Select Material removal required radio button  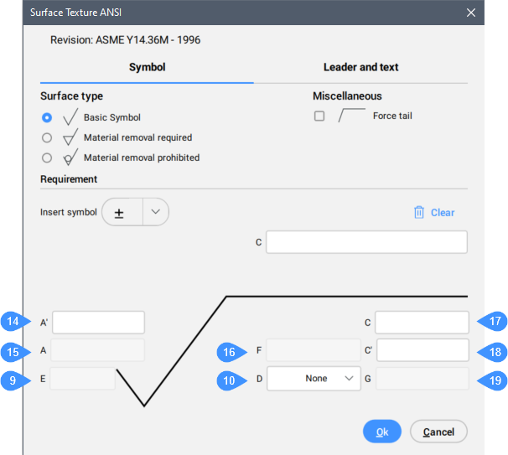(x=48, y=138)
